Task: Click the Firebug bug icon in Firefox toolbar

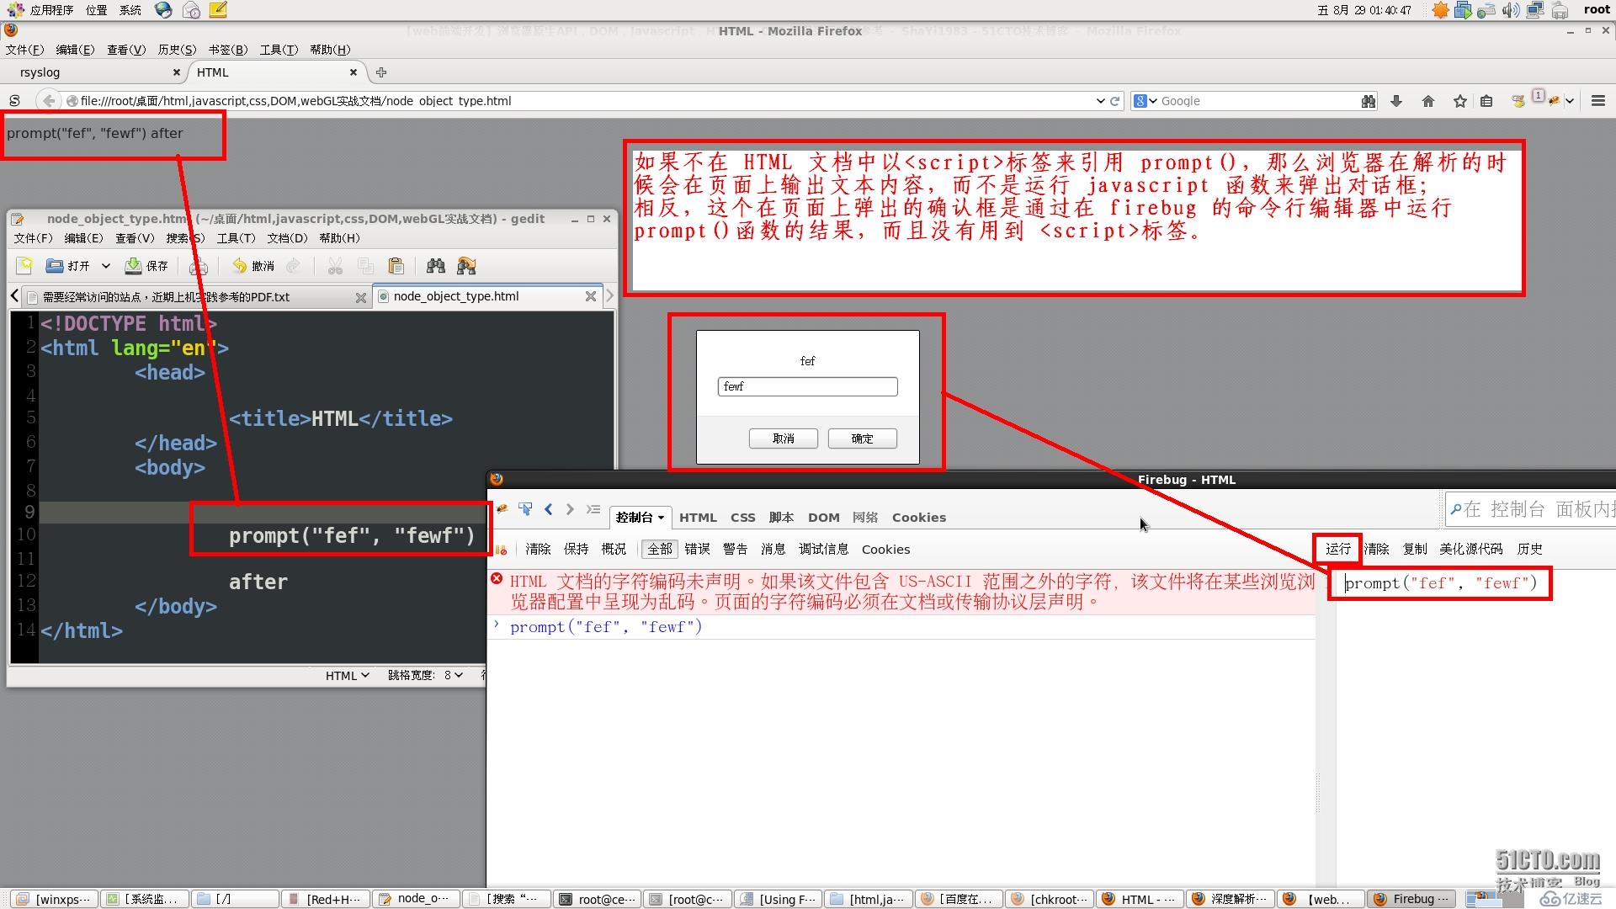Action: coord(1554,101)
